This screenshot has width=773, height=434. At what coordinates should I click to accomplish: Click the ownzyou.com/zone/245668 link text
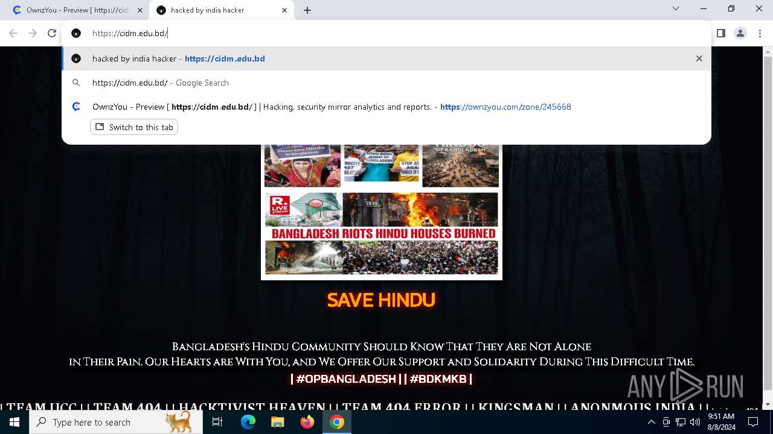tap(505, 107)
